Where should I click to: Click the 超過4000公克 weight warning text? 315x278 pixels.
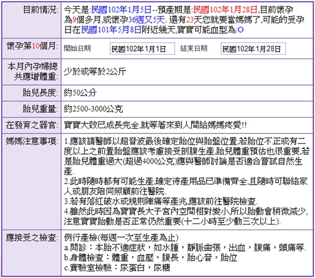pos(150,161)
